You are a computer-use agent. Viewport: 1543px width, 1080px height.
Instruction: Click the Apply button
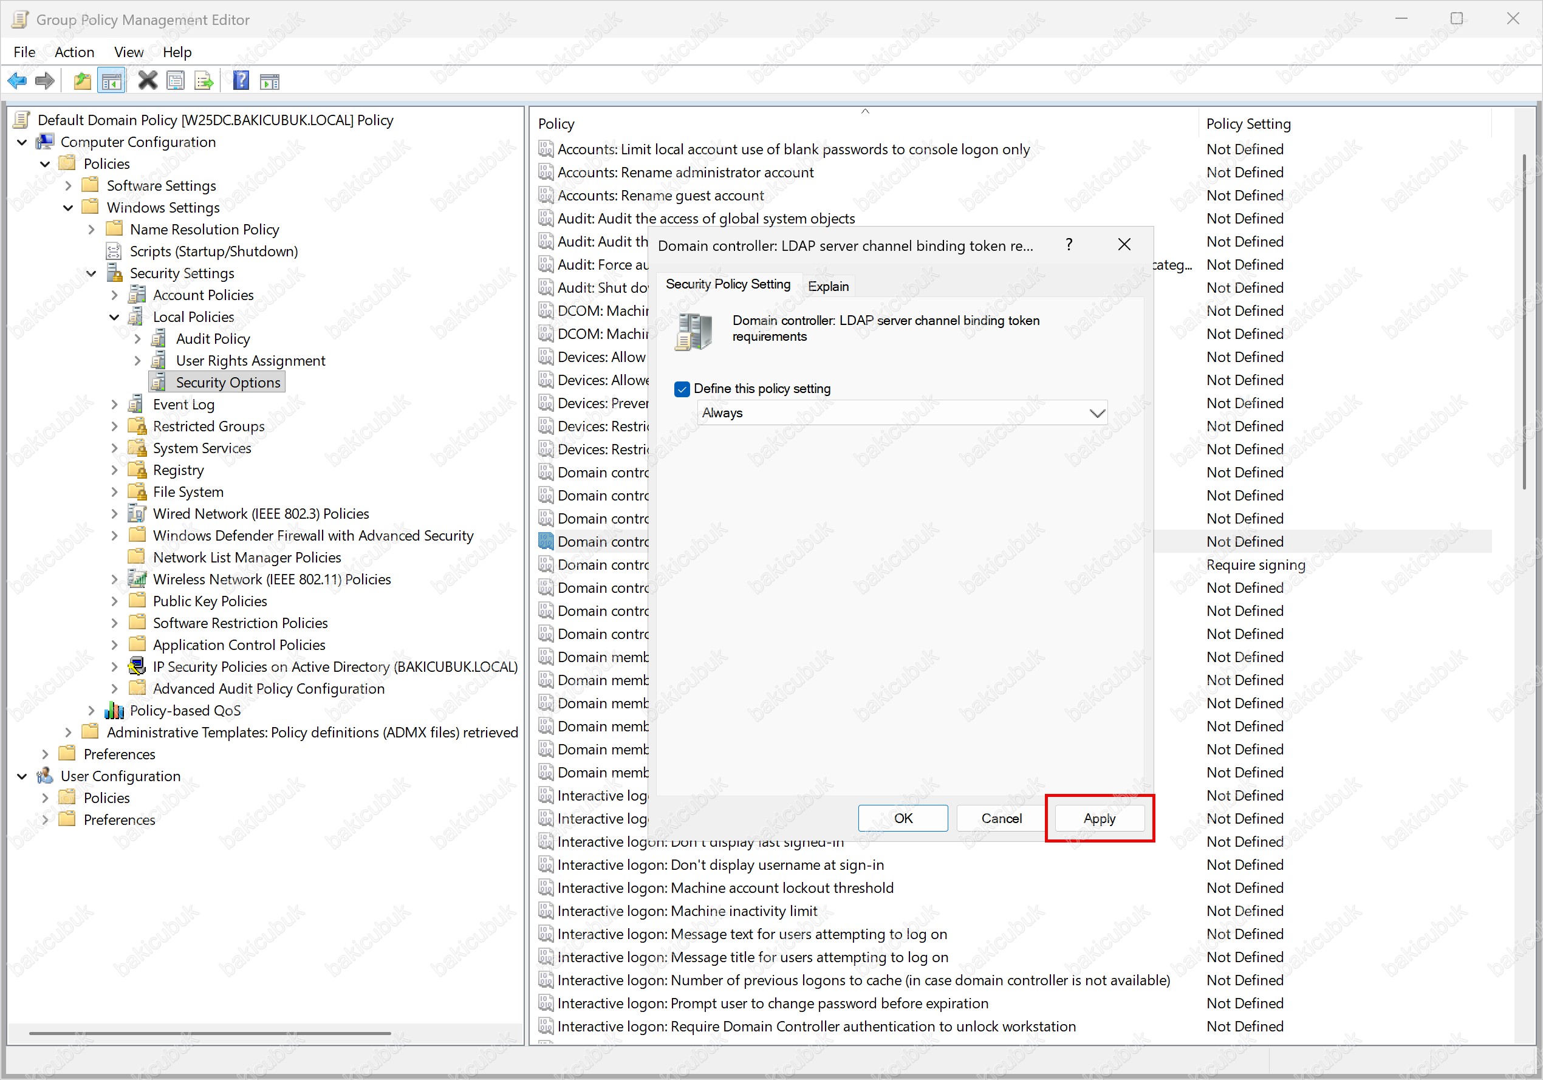(x=1100, y=818)
